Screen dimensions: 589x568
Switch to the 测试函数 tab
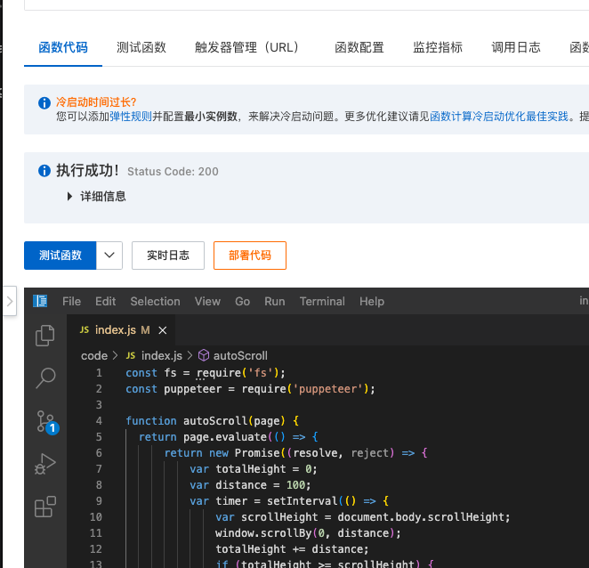click(141, 47)
